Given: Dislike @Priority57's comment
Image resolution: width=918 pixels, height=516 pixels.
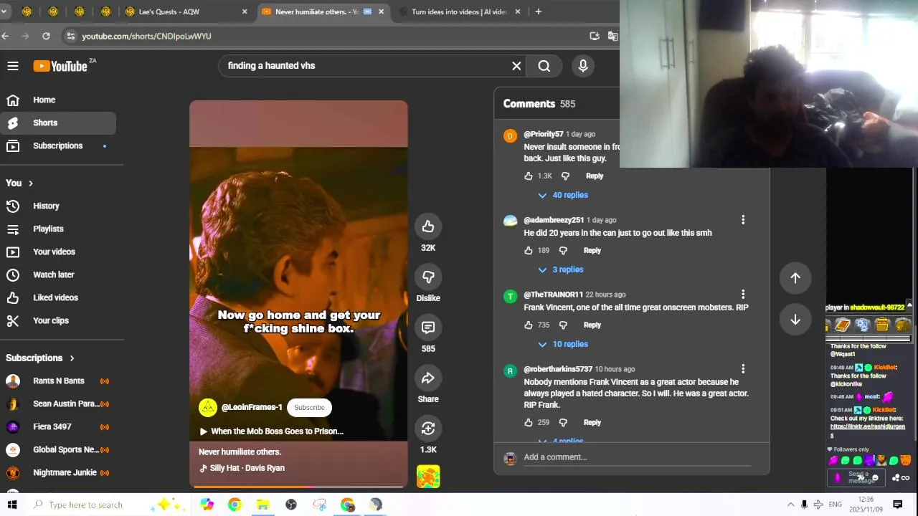Looking at the screenshot, I should tap(565, 176).
